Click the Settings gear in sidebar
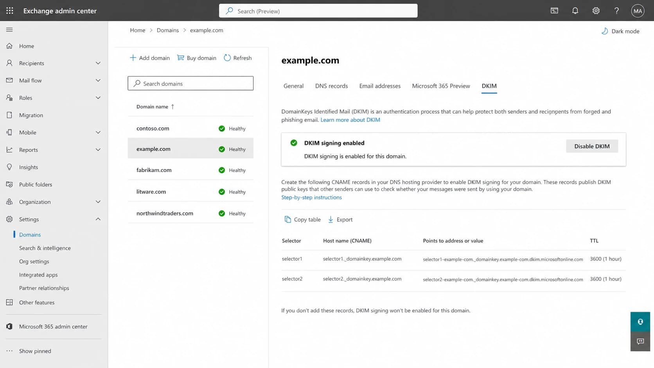The image size is (654, 368). click(x=9, y=219)
